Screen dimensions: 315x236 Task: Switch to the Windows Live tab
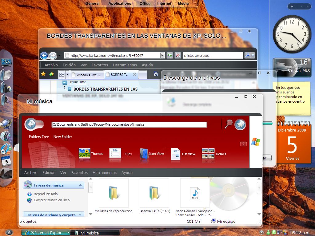(x=87, y=75)
